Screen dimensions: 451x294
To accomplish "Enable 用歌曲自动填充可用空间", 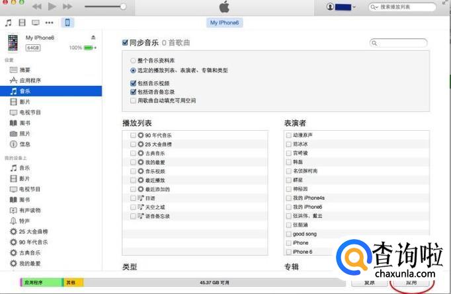I will (133, 100).
